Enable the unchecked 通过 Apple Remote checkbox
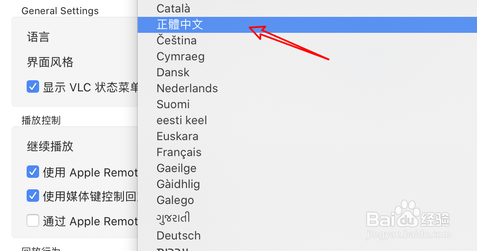Image resolution: width=477 pixels, height=251 pixels. (33, 220)
